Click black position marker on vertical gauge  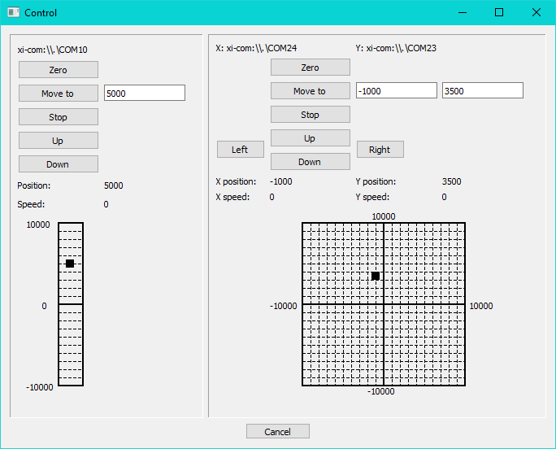pyautogui.click(x=70, y=264)
